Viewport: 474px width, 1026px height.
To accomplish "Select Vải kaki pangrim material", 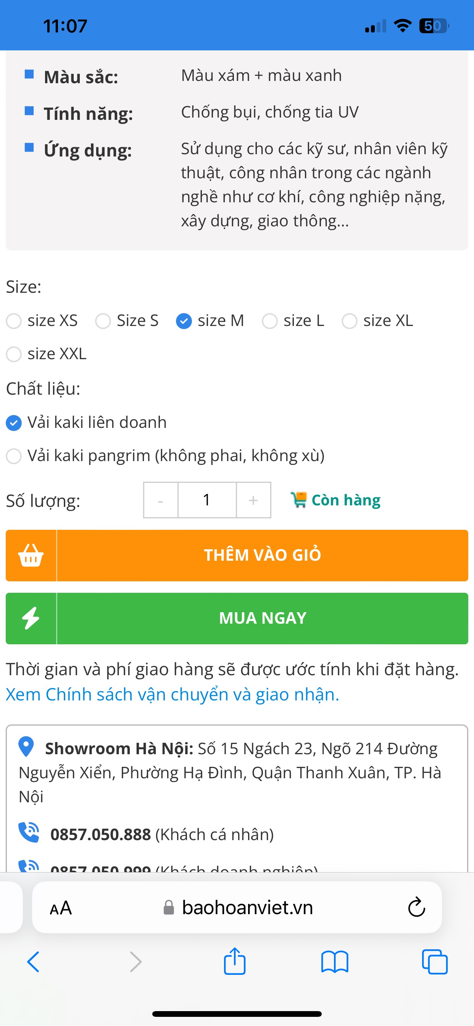I will click(14, 456).
